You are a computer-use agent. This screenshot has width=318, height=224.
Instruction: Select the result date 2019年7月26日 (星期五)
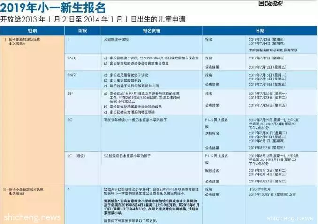[x=267, y=105]
